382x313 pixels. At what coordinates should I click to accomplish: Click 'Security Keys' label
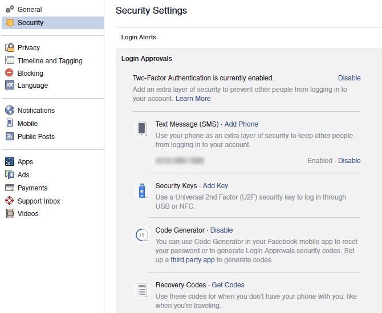[176, 186]
